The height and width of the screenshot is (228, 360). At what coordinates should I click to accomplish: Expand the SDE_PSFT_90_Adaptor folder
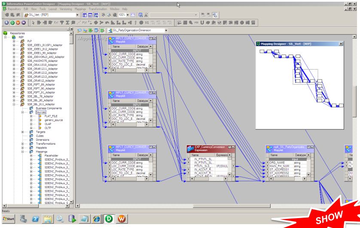click(x=14, y=88)
